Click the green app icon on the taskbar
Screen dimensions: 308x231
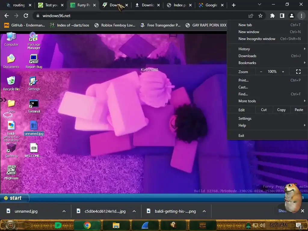point(58,225)
